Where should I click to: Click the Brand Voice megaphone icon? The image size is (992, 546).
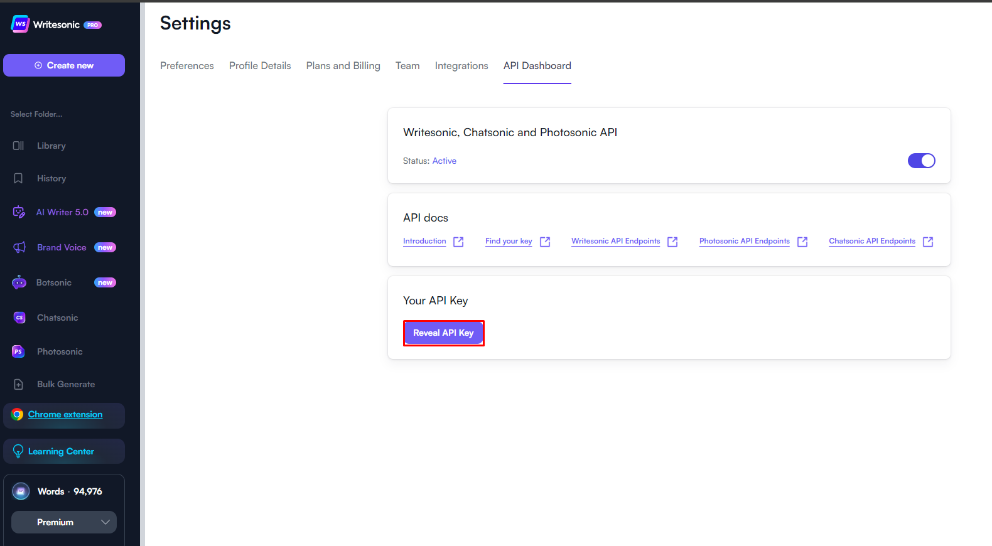pos(19,247)
